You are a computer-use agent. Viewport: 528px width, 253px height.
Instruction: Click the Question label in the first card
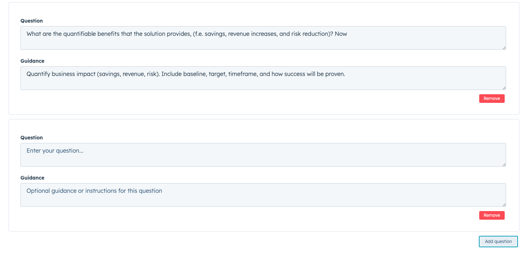point(32,21)
